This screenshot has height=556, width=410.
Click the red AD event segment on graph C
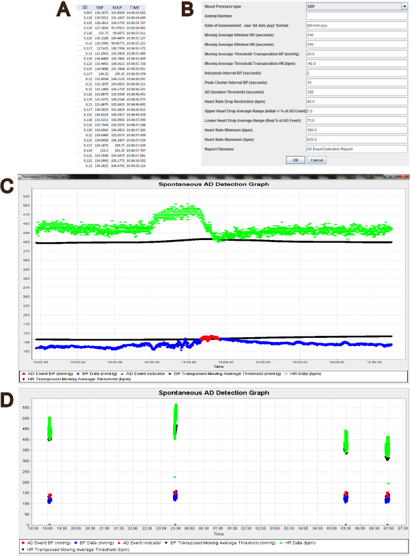210,338
